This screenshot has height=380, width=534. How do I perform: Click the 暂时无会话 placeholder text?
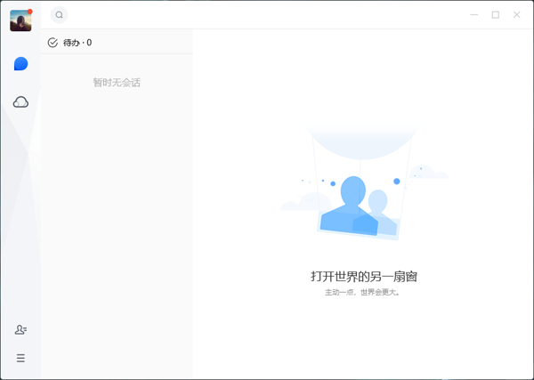[117, 83]
